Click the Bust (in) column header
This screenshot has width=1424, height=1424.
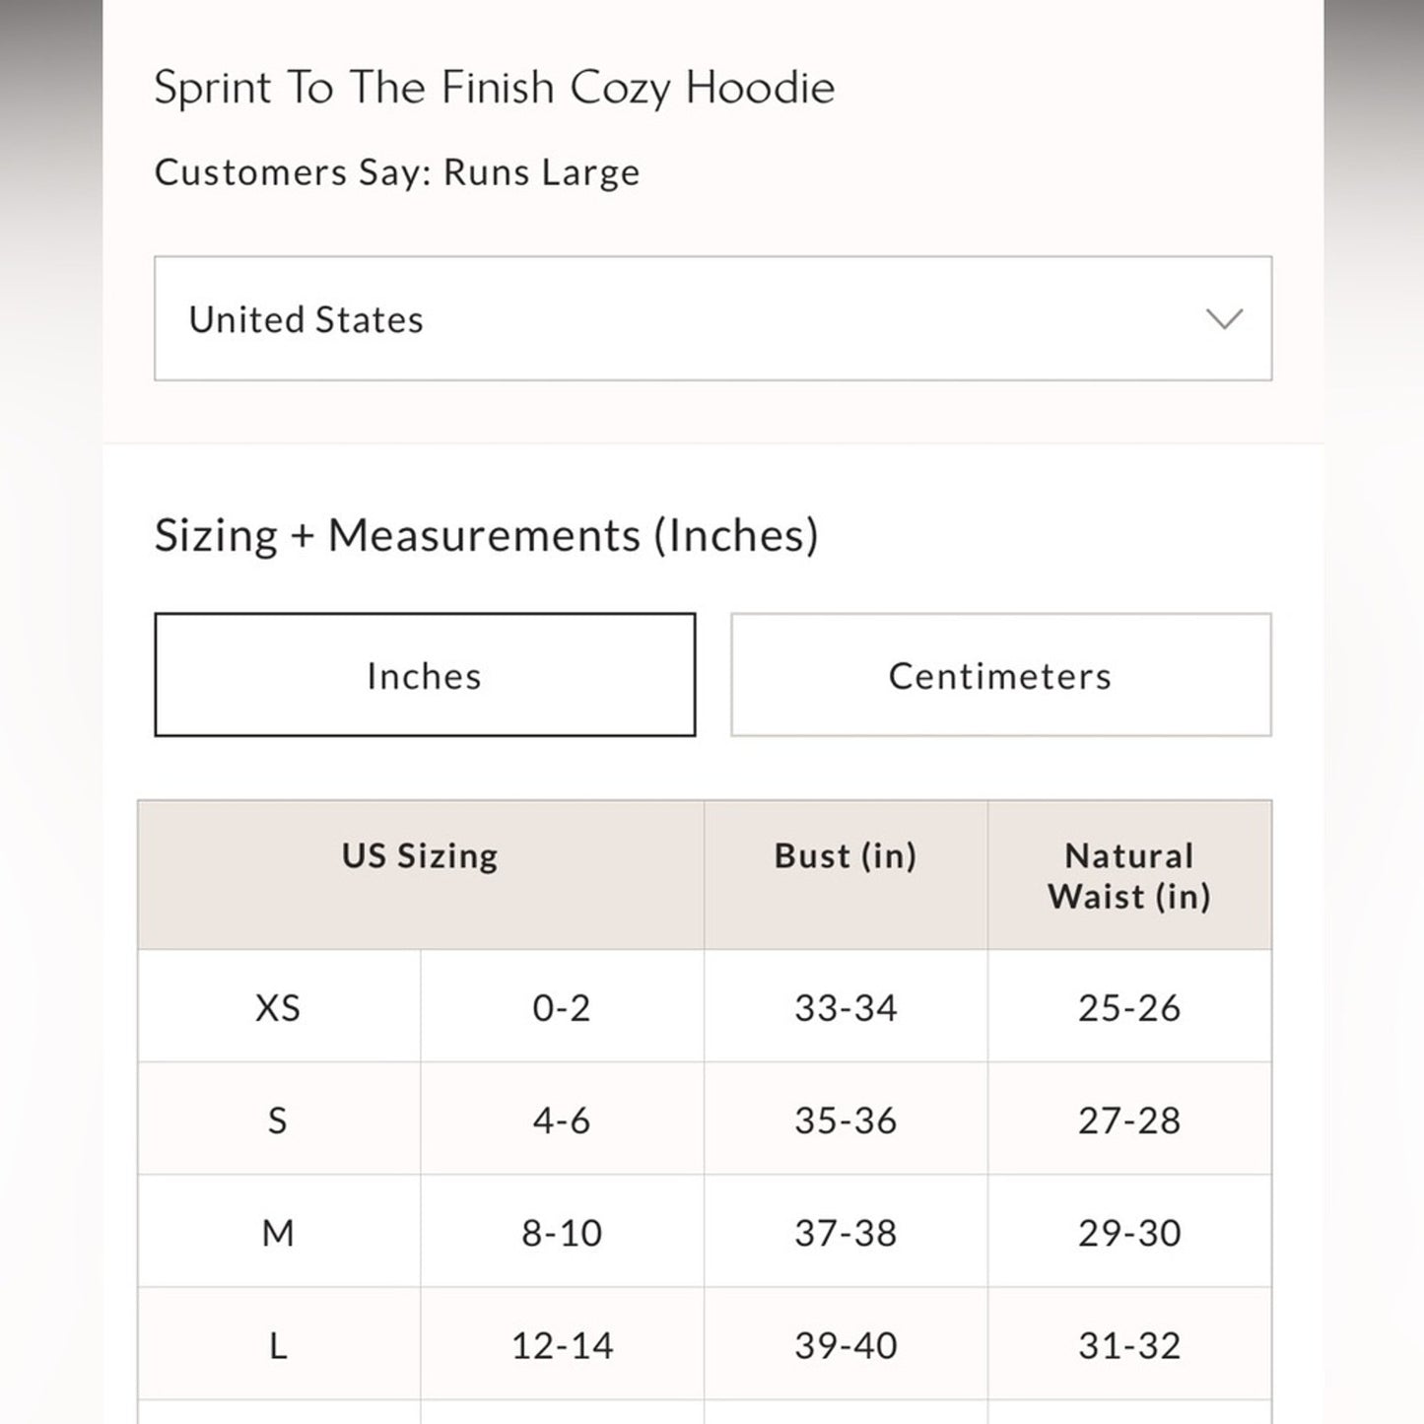844,855
